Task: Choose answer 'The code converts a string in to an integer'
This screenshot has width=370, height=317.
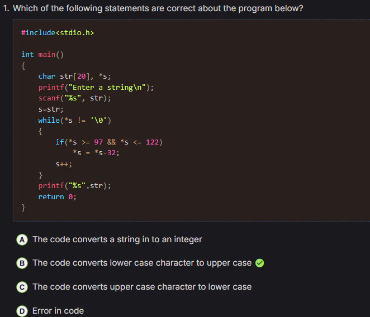Action: pyautogui.click(x=117, y=239)
